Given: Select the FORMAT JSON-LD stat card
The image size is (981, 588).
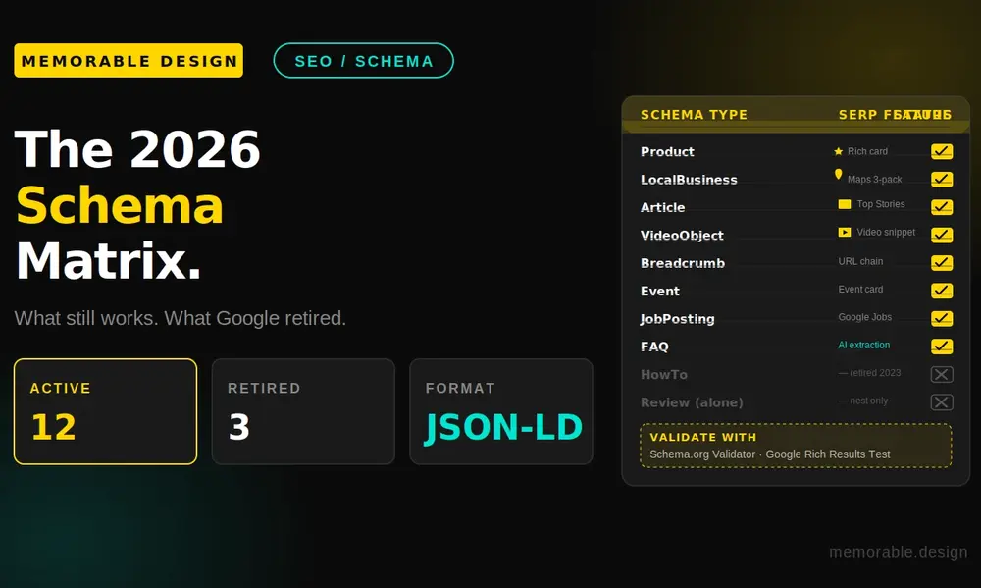Looking at the screenshot, I should (501, 411).
